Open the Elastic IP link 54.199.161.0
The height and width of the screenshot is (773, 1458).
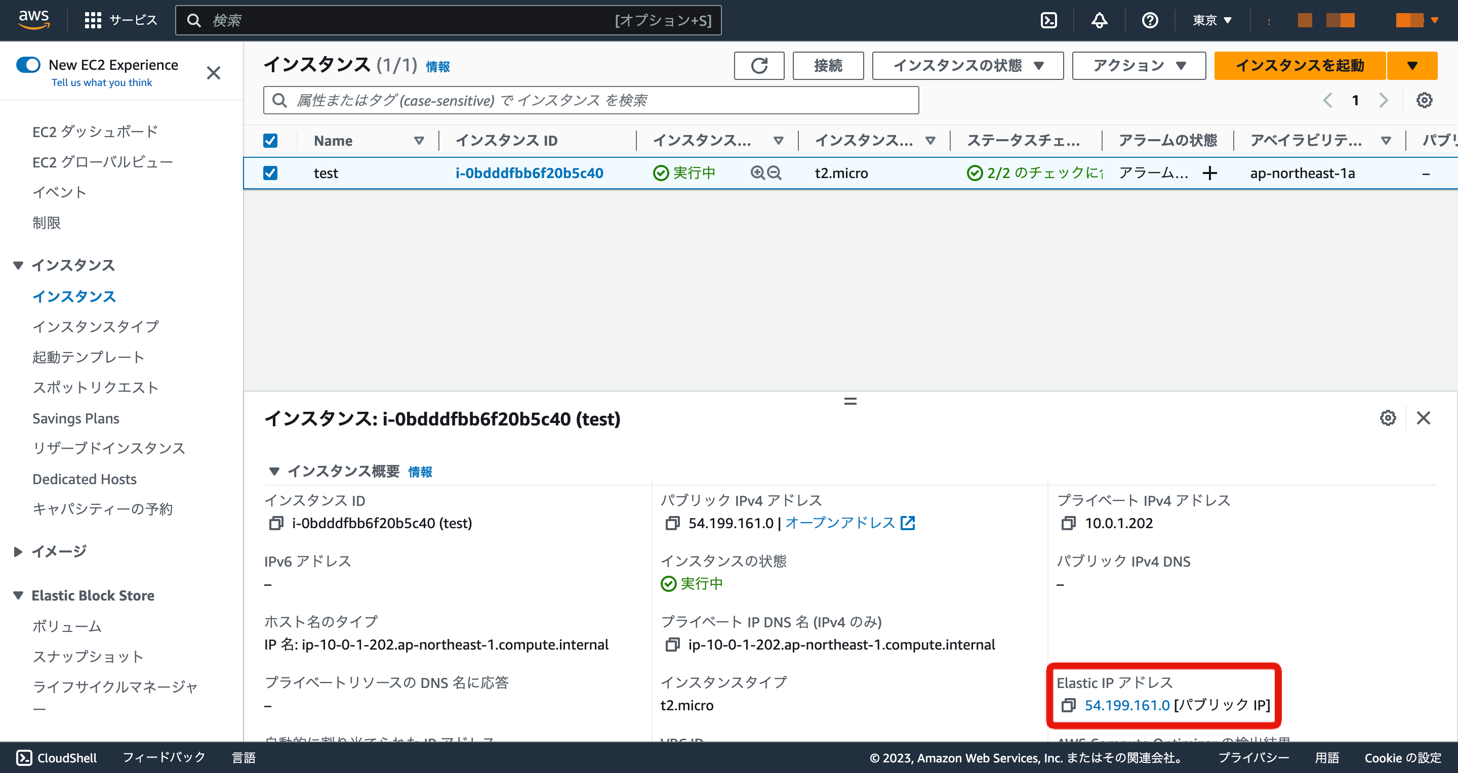point(1127,705)
